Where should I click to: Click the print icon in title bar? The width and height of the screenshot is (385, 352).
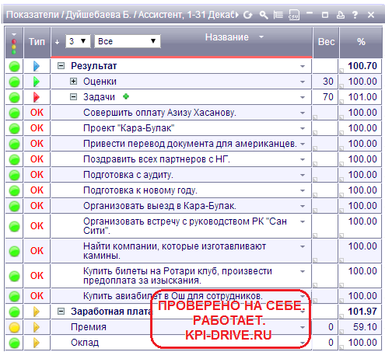pos(341,15)
